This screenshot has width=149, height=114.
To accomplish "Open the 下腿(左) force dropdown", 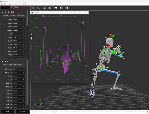I will pyautogui.click(x=19, y=97).
